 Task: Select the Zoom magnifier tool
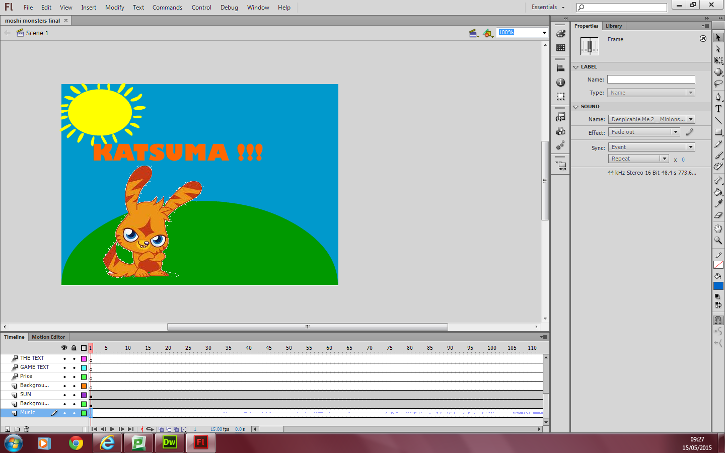tap(718, 240)
